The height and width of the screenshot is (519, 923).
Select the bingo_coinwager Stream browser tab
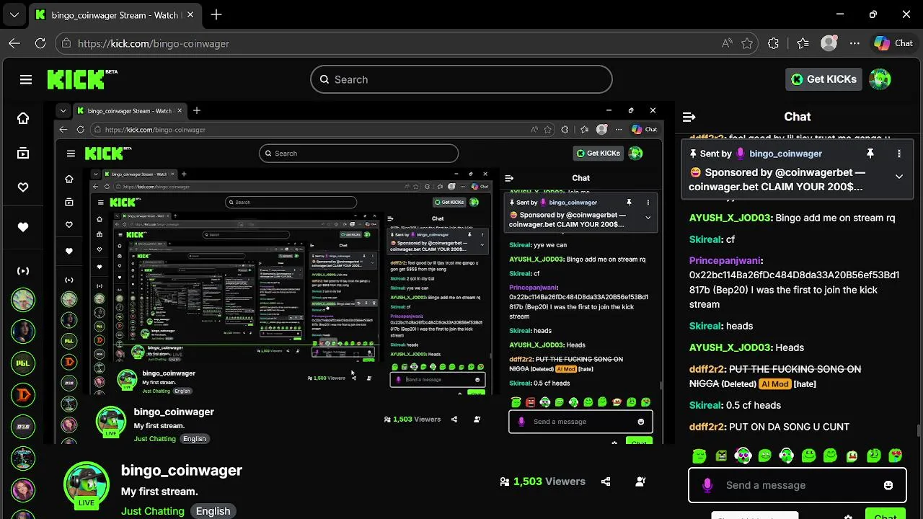coord(115,14)
